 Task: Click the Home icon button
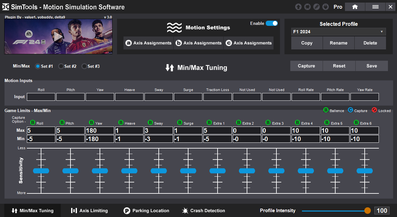coord(355,7)
